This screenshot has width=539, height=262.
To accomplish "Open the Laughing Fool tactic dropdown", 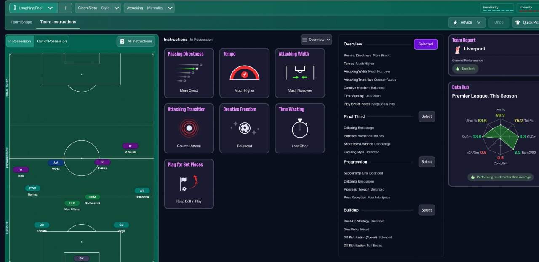I will pos(33,8).
